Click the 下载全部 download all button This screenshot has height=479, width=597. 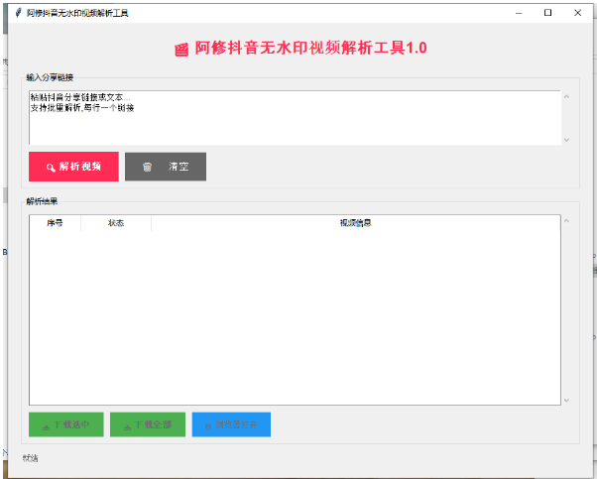[148, 424]
